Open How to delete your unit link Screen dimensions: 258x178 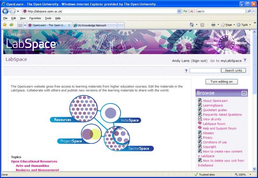pyautogui.click(x=221, y=163)
